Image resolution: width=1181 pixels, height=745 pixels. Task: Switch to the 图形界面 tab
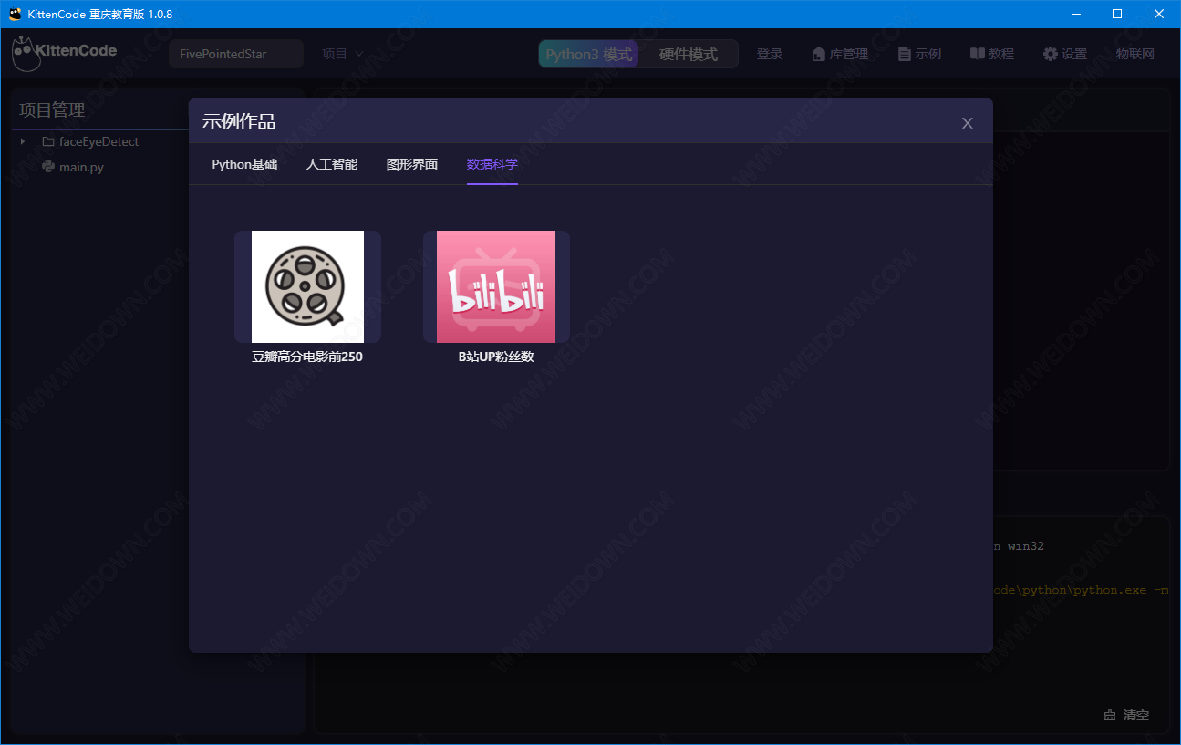(x=412, y=164)
